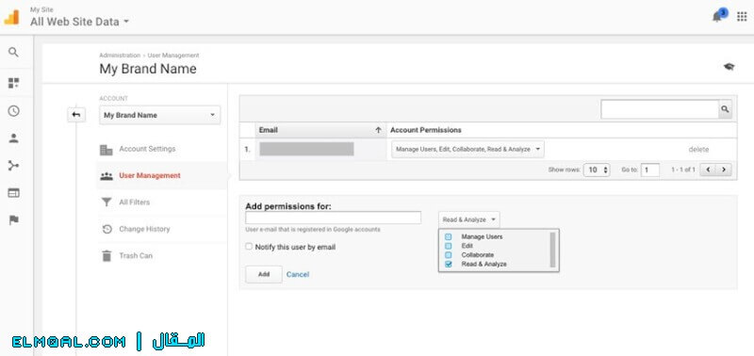Open All Filters
Viewport: 754px width, 356px height.
[134, 202]
